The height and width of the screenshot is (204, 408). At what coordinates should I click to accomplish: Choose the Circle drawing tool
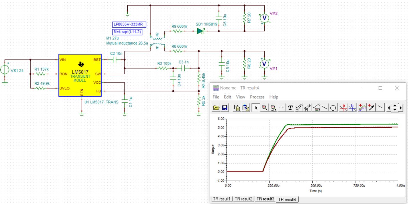tap(333, 108)
